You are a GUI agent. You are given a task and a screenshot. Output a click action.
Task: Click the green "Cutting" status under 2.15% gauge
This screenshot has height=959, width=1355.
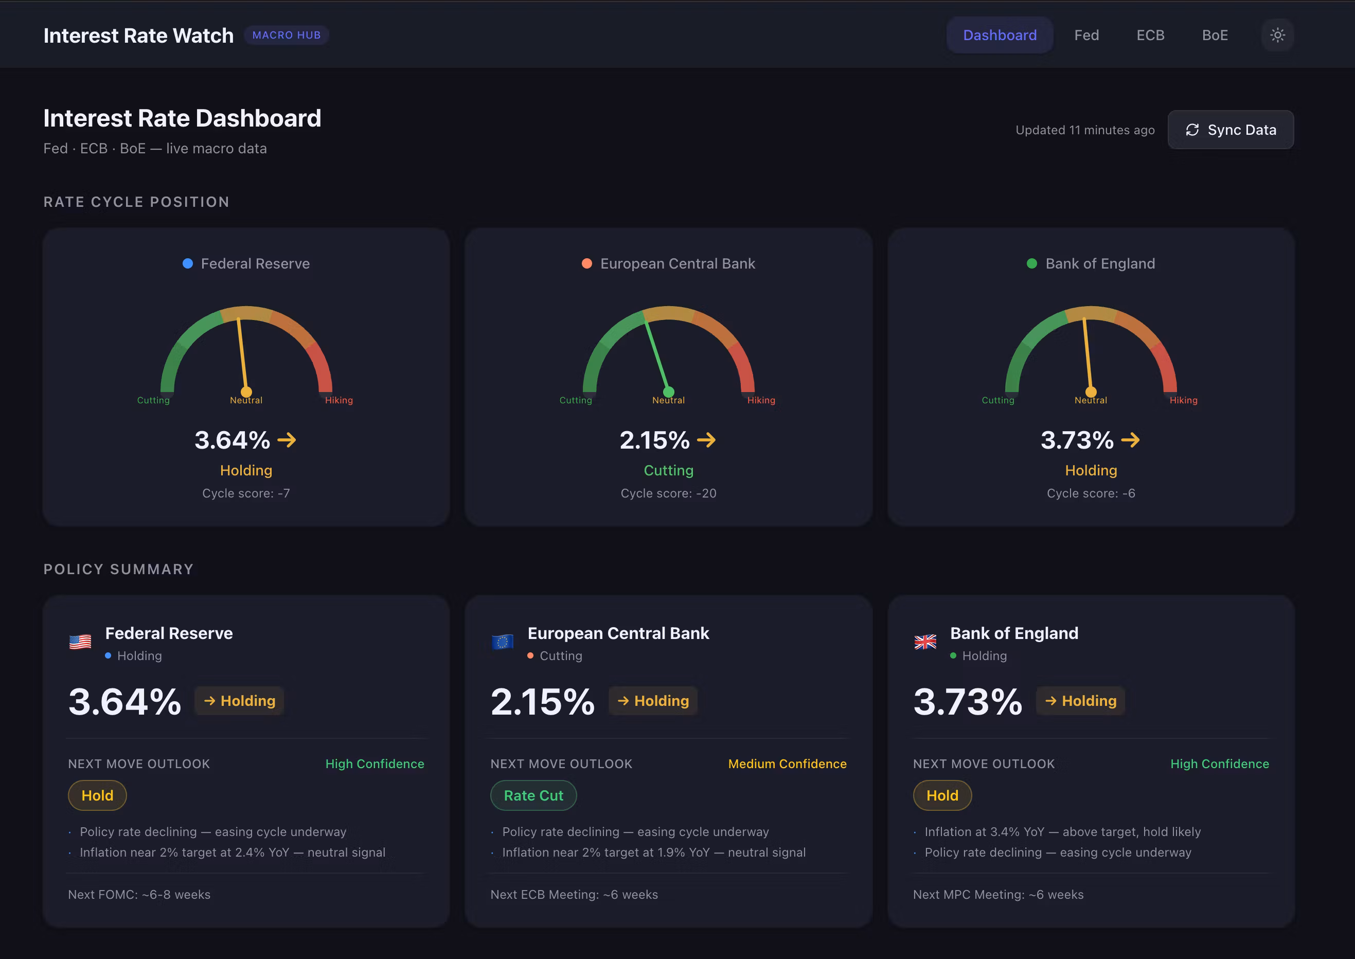click(x=668, y=470)
